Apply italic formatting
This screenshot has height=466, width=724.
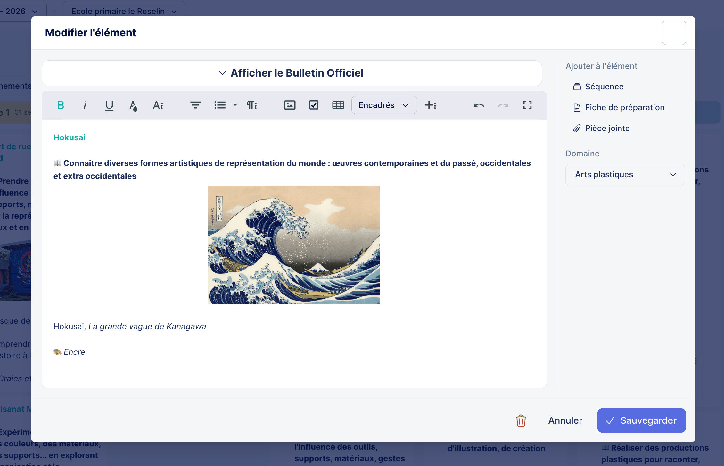pyautogui.click(x=85, y=105)
